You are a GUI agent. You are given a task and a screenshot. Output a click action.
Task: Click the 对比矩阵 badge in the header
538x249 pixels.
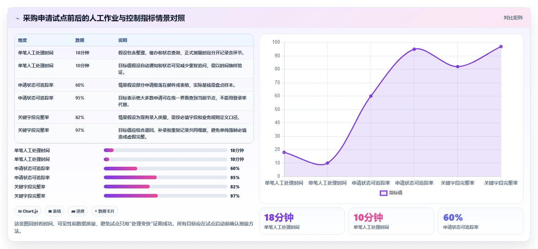513,18
